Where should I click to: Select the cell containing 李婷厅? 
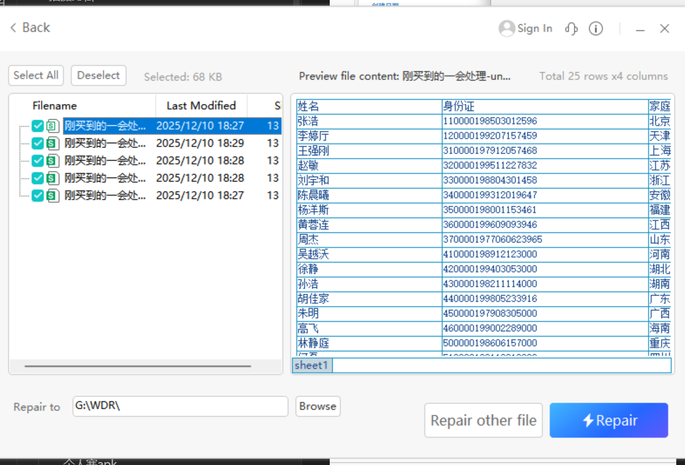[369, 136]
